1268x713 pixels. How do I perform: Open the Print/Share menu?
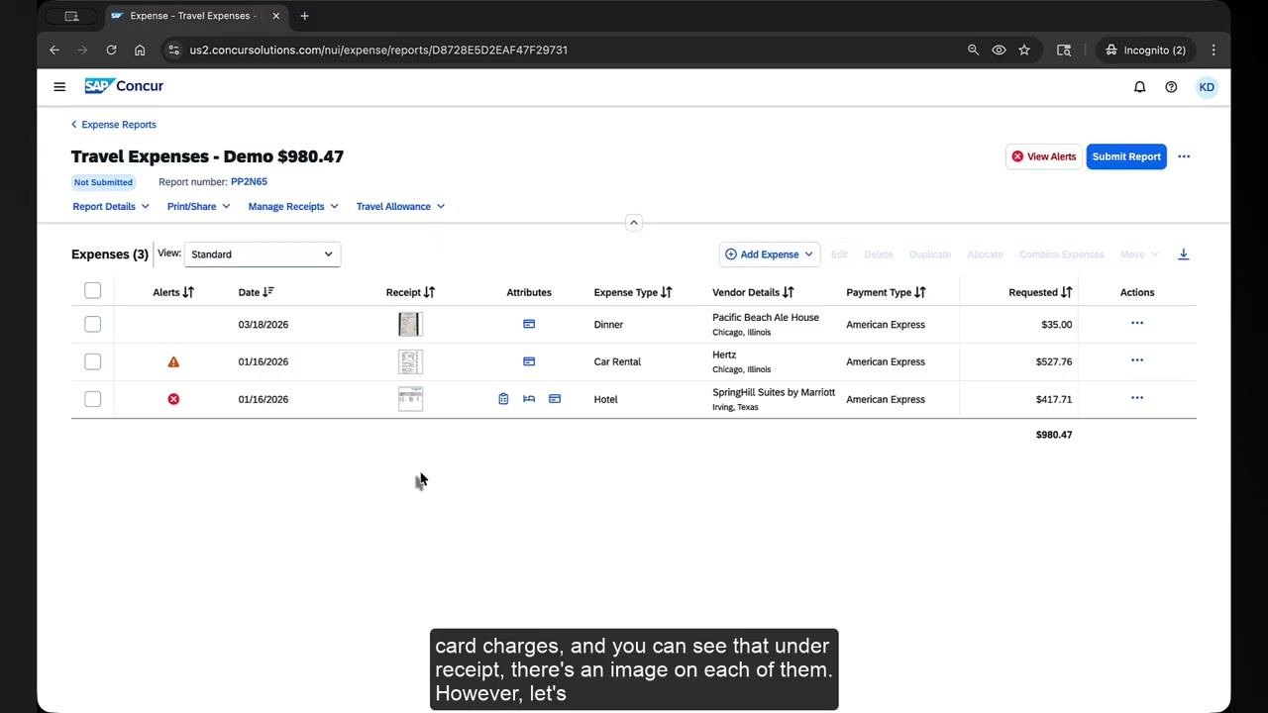[x=198, y=206]
